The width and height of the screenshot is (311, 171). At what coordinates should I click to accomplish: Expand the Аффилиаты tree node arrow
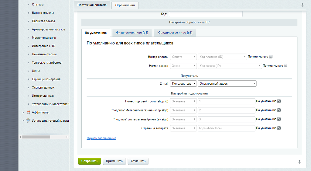(x=24, y=112)
